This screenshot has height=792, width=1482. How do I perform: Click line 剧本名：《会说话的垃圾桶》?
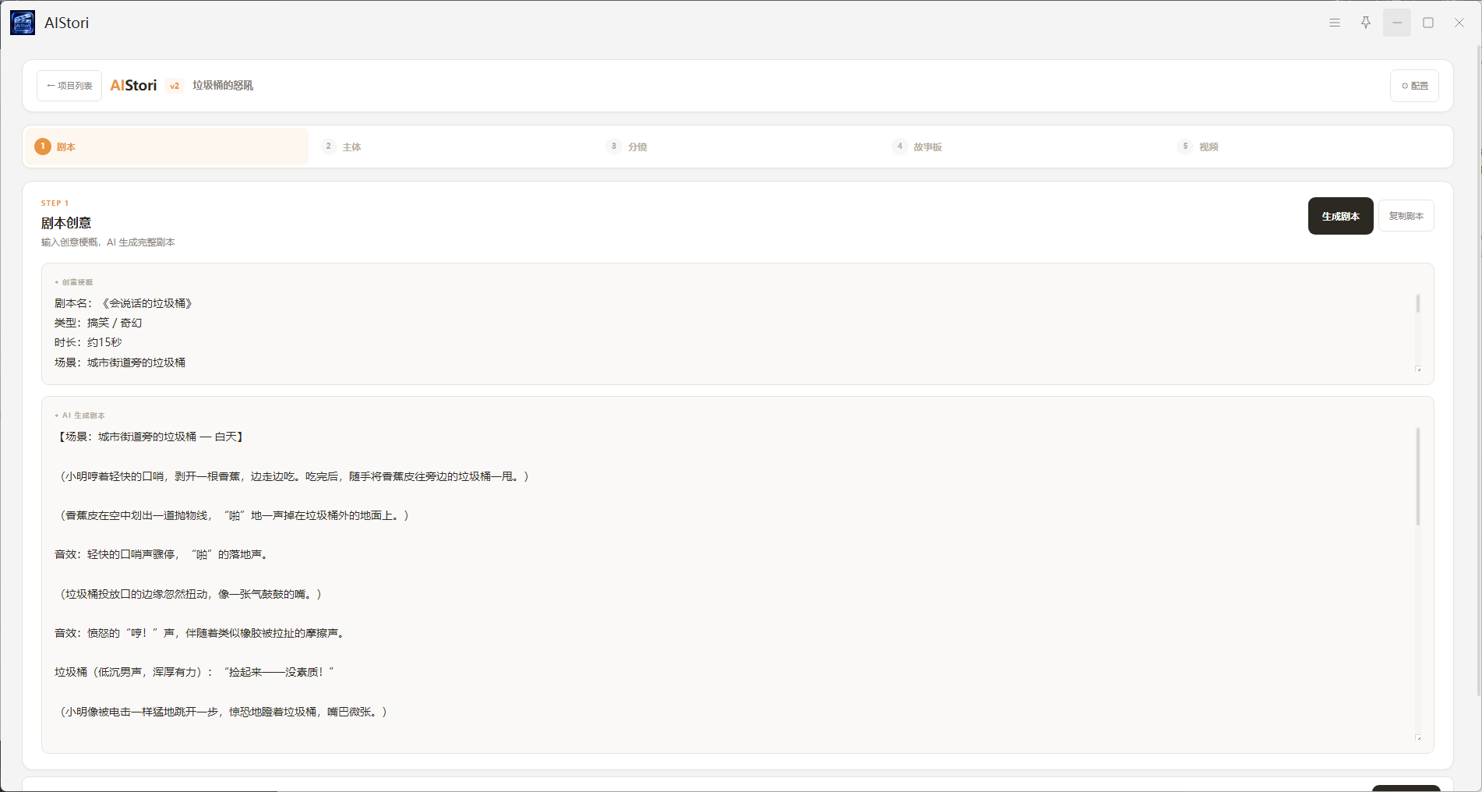tap(123, 303)
